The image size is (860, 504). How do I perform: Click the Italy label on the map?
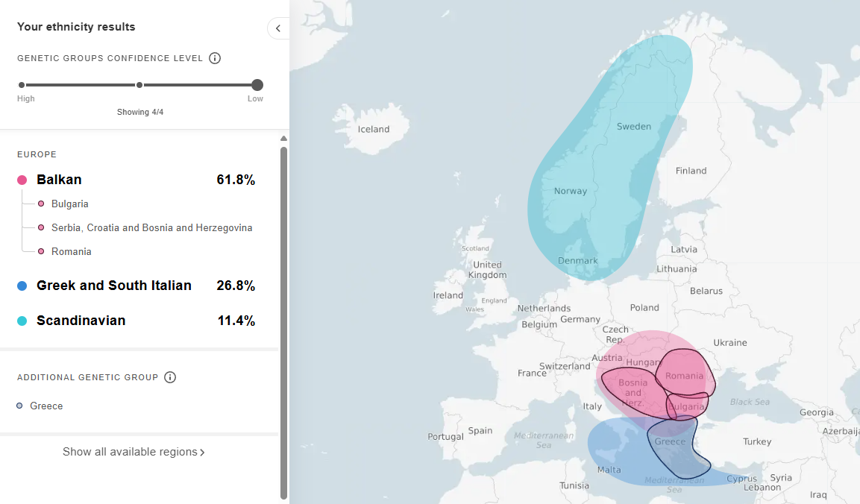tap(591, 406)
